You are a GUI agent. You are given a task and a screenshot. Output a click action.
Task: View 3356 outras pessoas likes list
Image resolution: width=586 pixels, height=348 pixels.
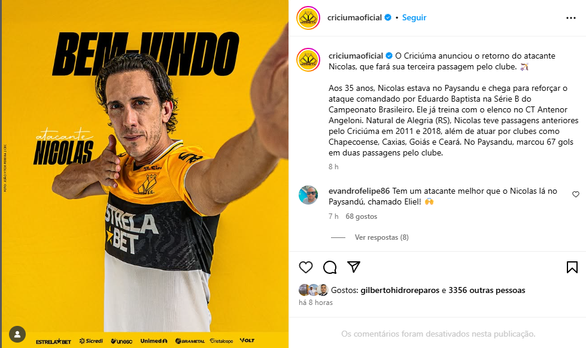click(x=487, y=290)
